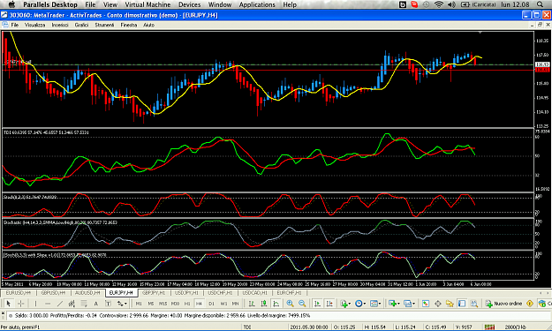The height and width of the screenshot is (331, 552).
Task: Open the Navigator star folder icon
Action: 450,304
